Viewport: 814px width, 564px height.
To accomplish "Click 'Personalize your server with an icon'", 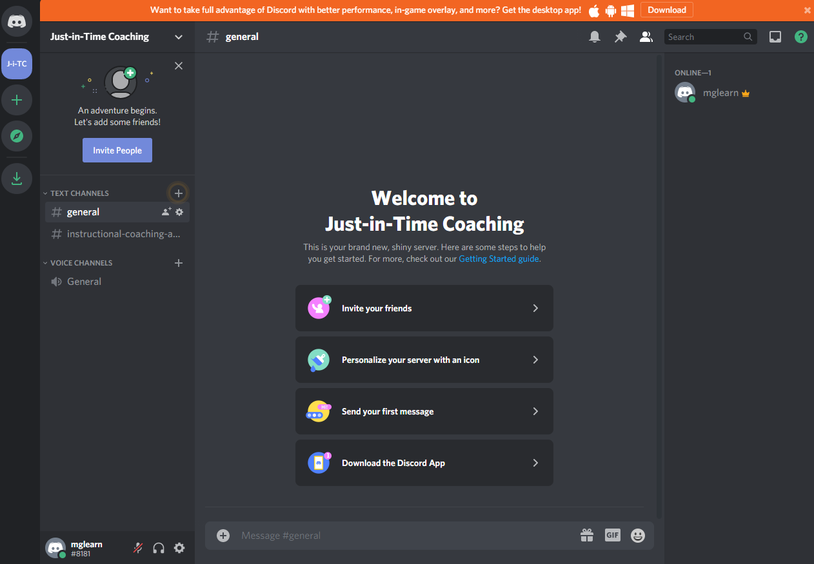I will click(424, 360).
